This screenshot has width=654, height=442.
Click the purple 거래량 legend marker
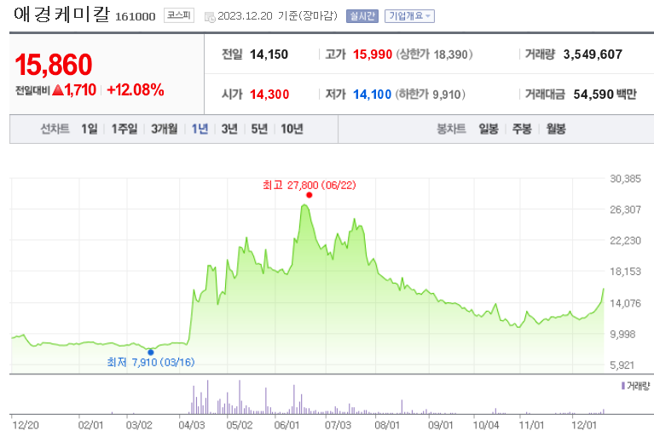(x=623, y=386)
